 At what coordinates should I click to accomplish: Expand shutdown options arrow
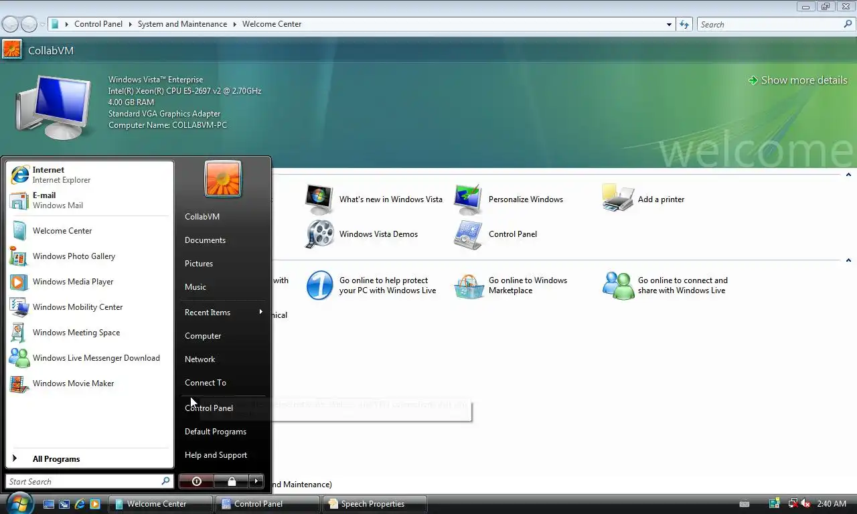pos(256,481)
